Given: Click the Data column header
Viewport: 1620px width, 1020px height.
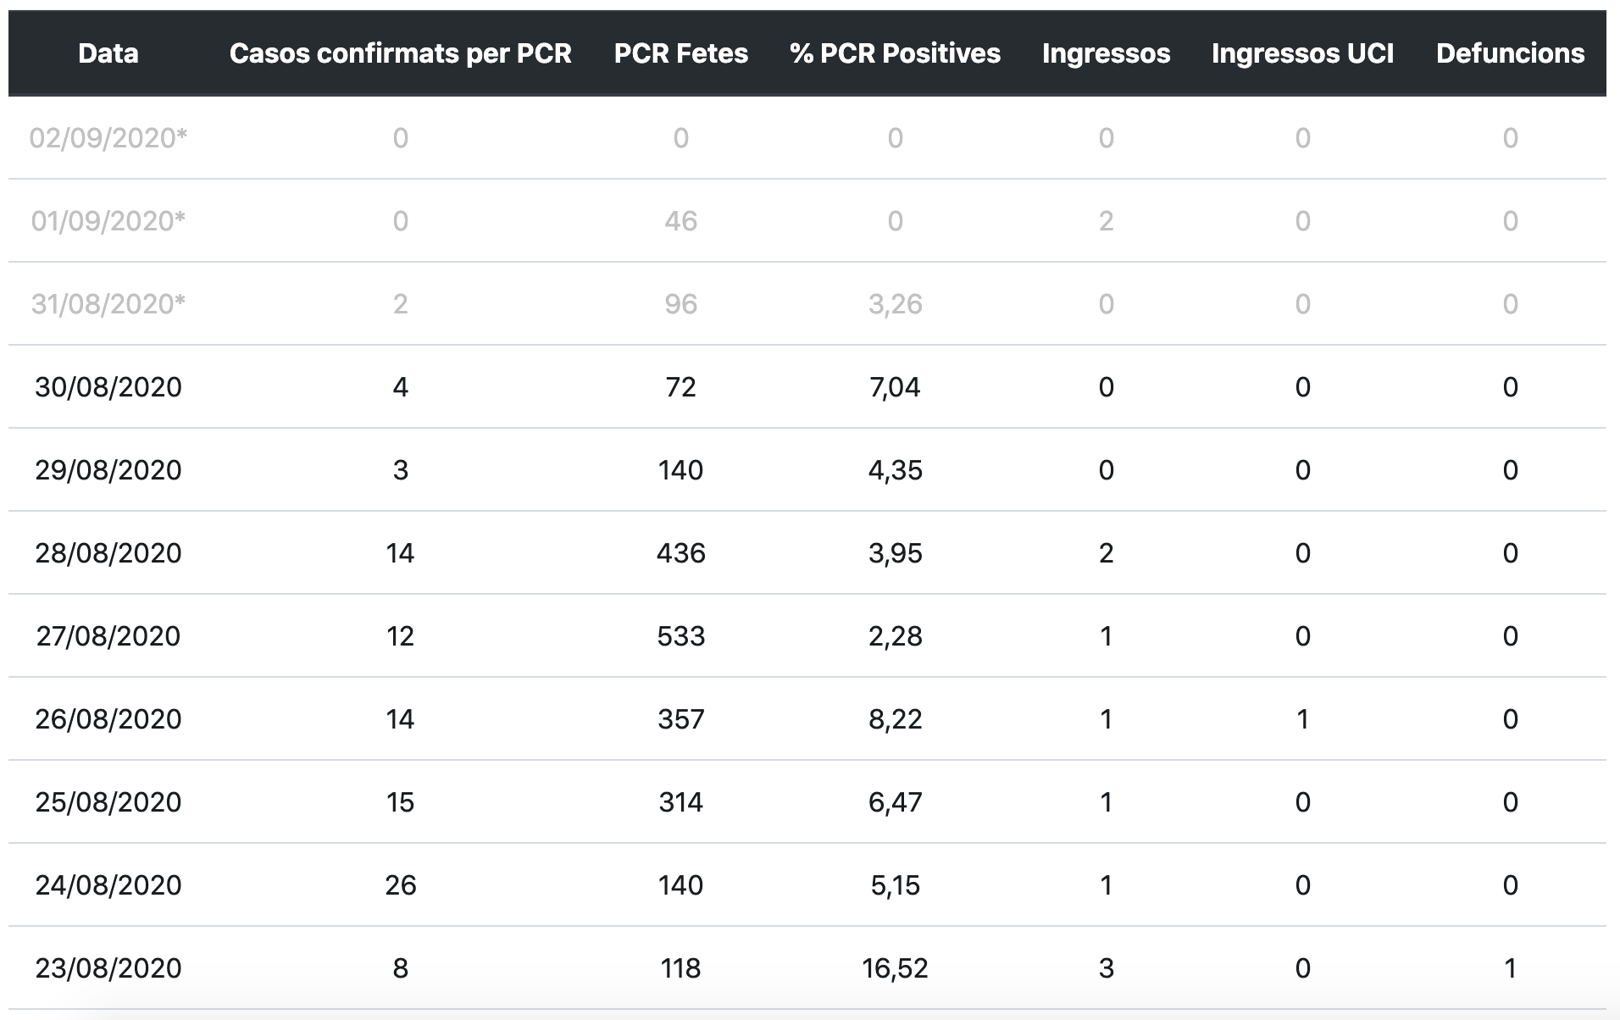Looking at the screenshot, I should (x=108, y=53).
